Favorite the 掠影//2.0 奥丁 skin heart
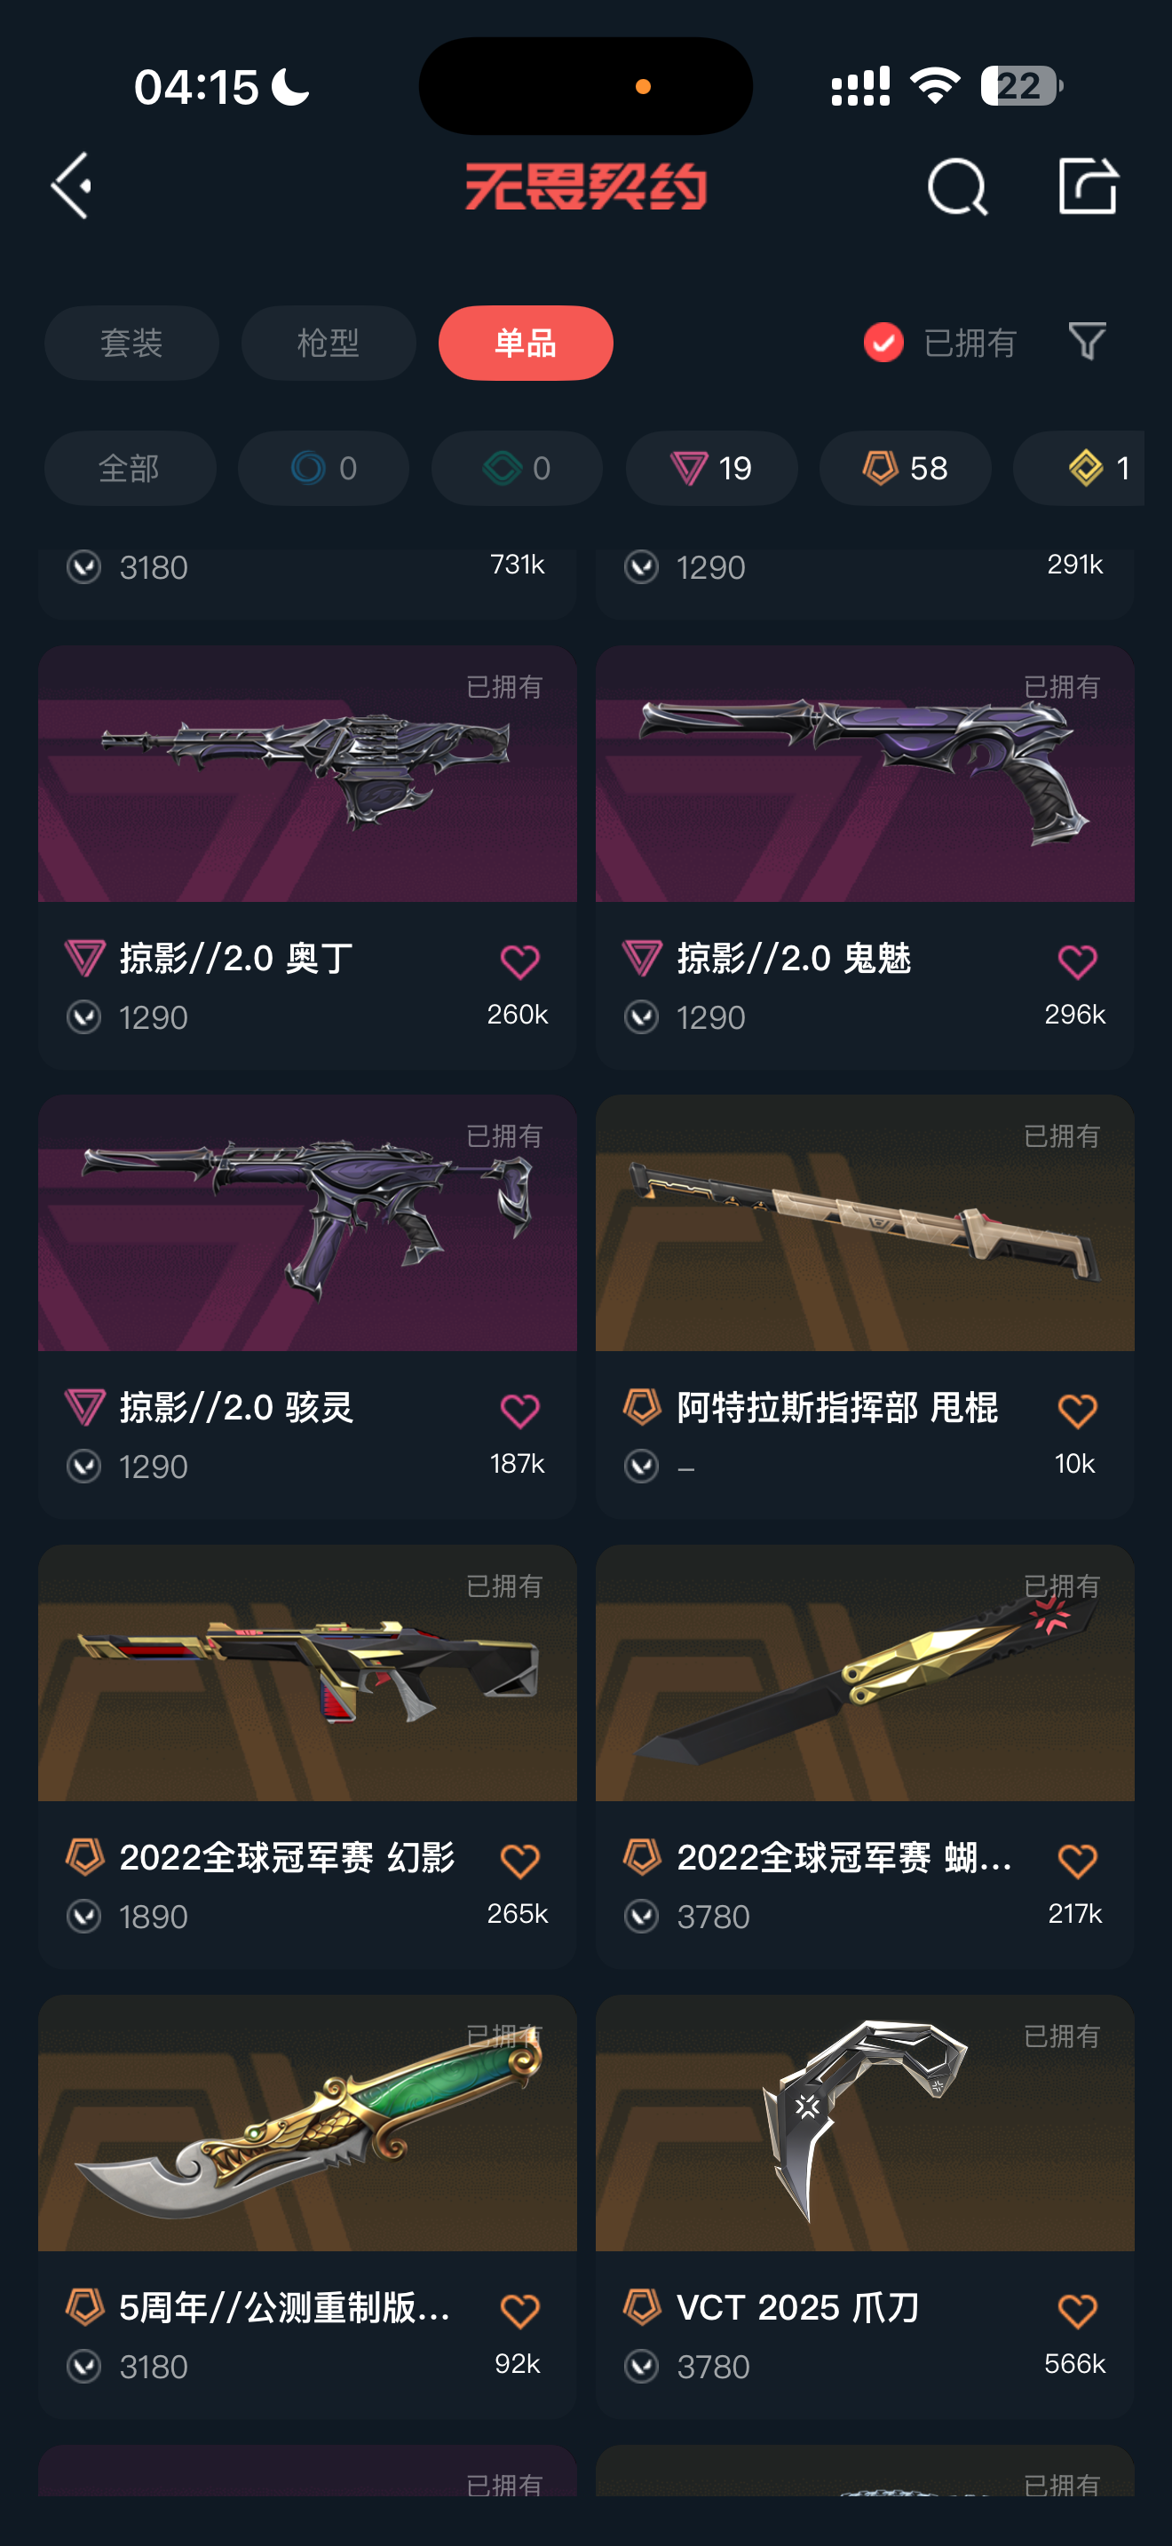Screen dimensions: 1172x2546 point(519,961)
